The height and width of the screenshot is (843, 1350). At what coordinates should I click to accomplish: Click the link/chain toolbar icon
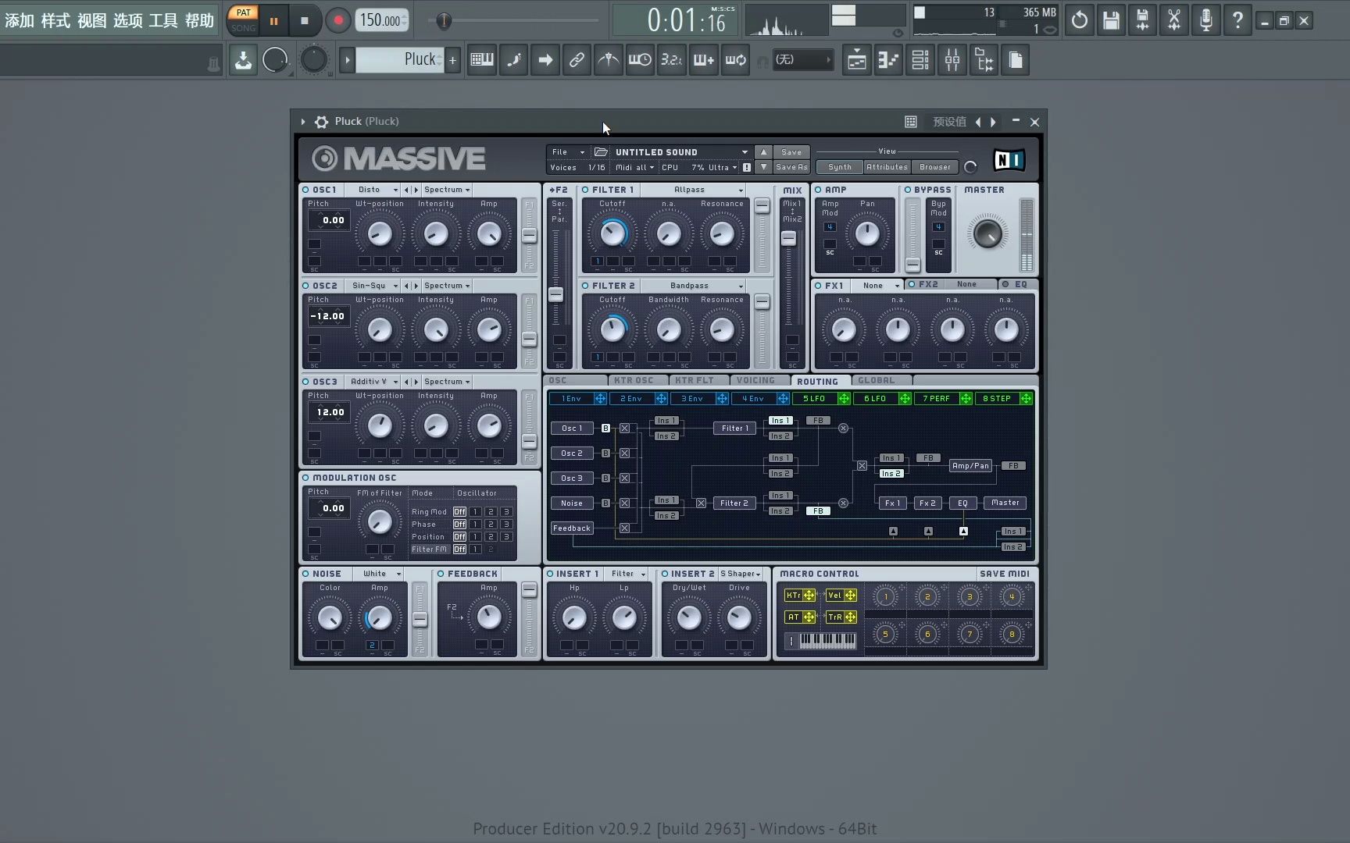click(x=577, y=60)
